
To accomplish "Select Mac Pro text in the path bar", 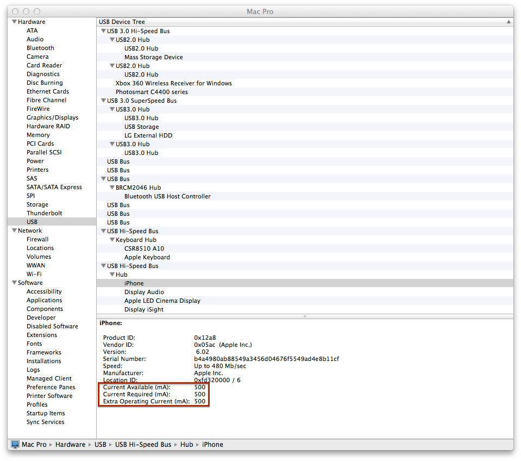I will coord(34,444).
